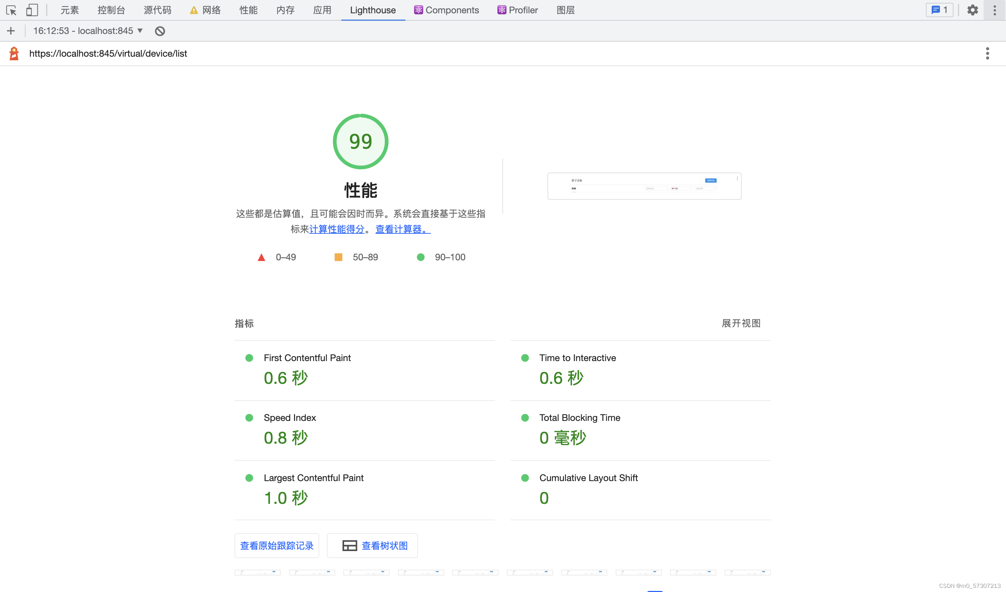This screenshot has width=1006, height=592.
Task: Open the report selector 16:12:53 - localhost:845 dropdown
Action: pyautogui.click(x=88, y=31)
